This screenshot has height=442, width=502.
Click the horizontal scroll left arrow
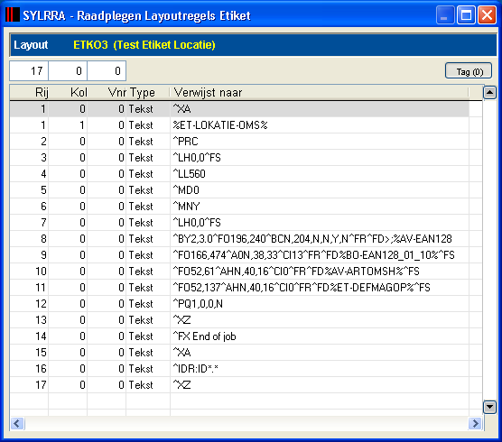pyautogui.click(x=17, y=423)
